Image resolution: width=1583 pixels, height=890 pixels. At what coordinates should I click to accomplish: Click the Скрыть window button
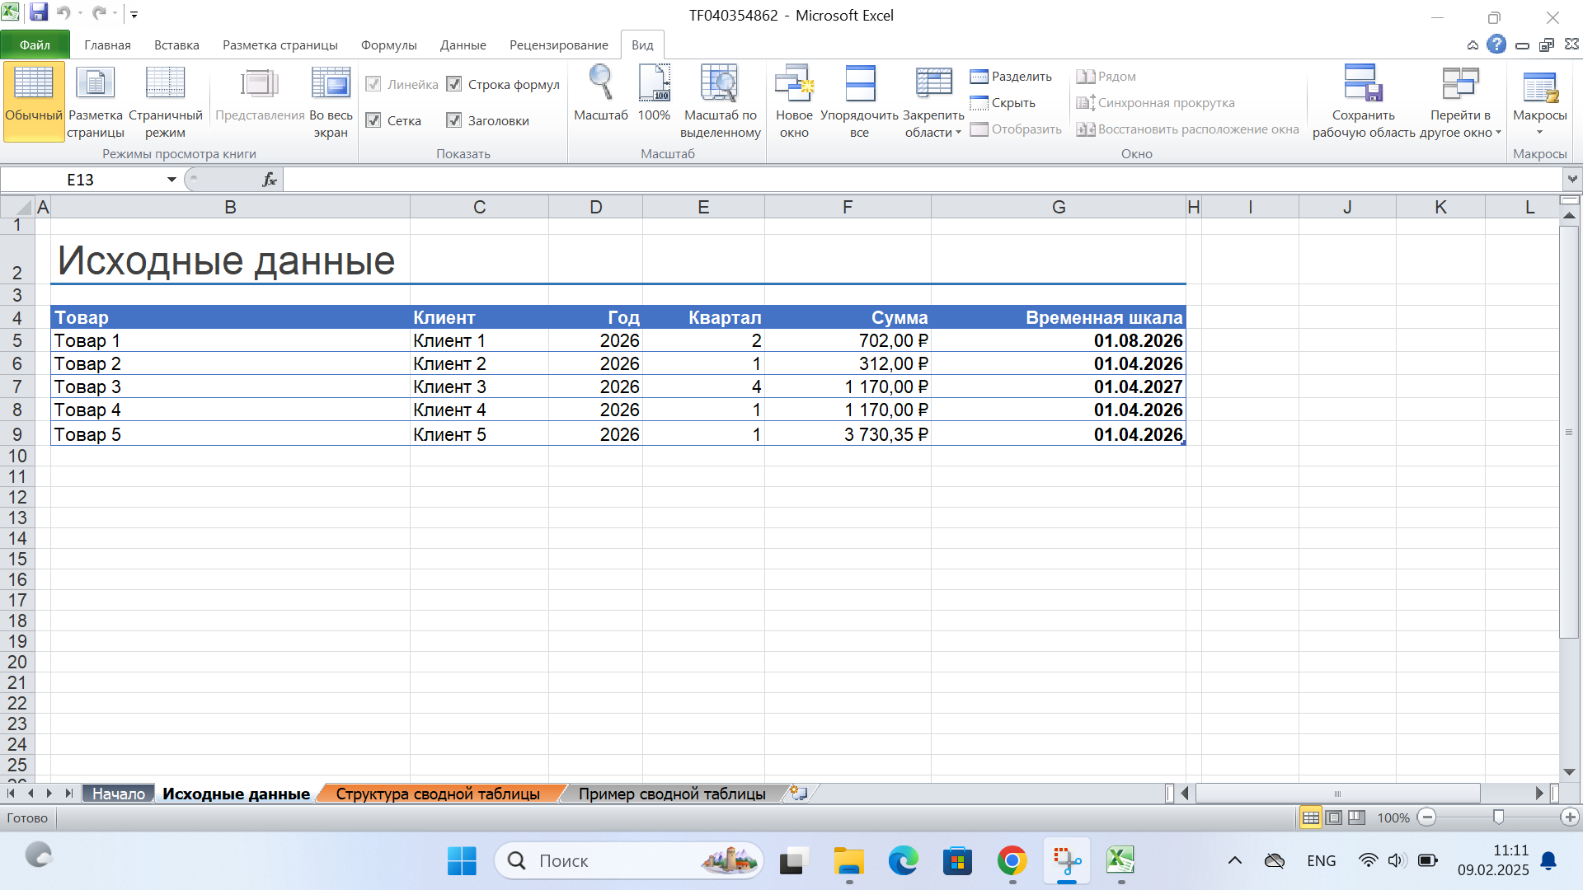tap(1003, 103)
